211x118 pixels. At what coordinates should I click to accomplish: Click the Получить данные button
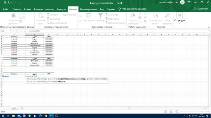pos(13,19)
